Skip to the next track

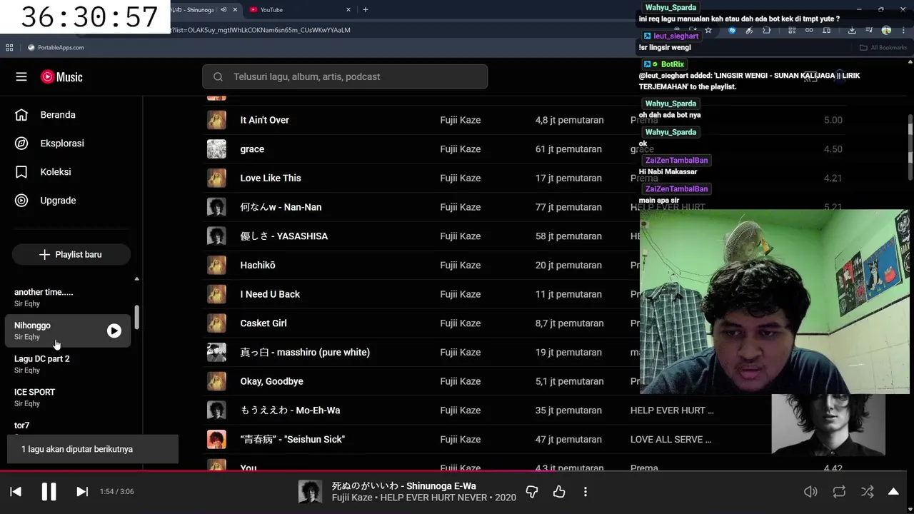[x=82, y=491]
